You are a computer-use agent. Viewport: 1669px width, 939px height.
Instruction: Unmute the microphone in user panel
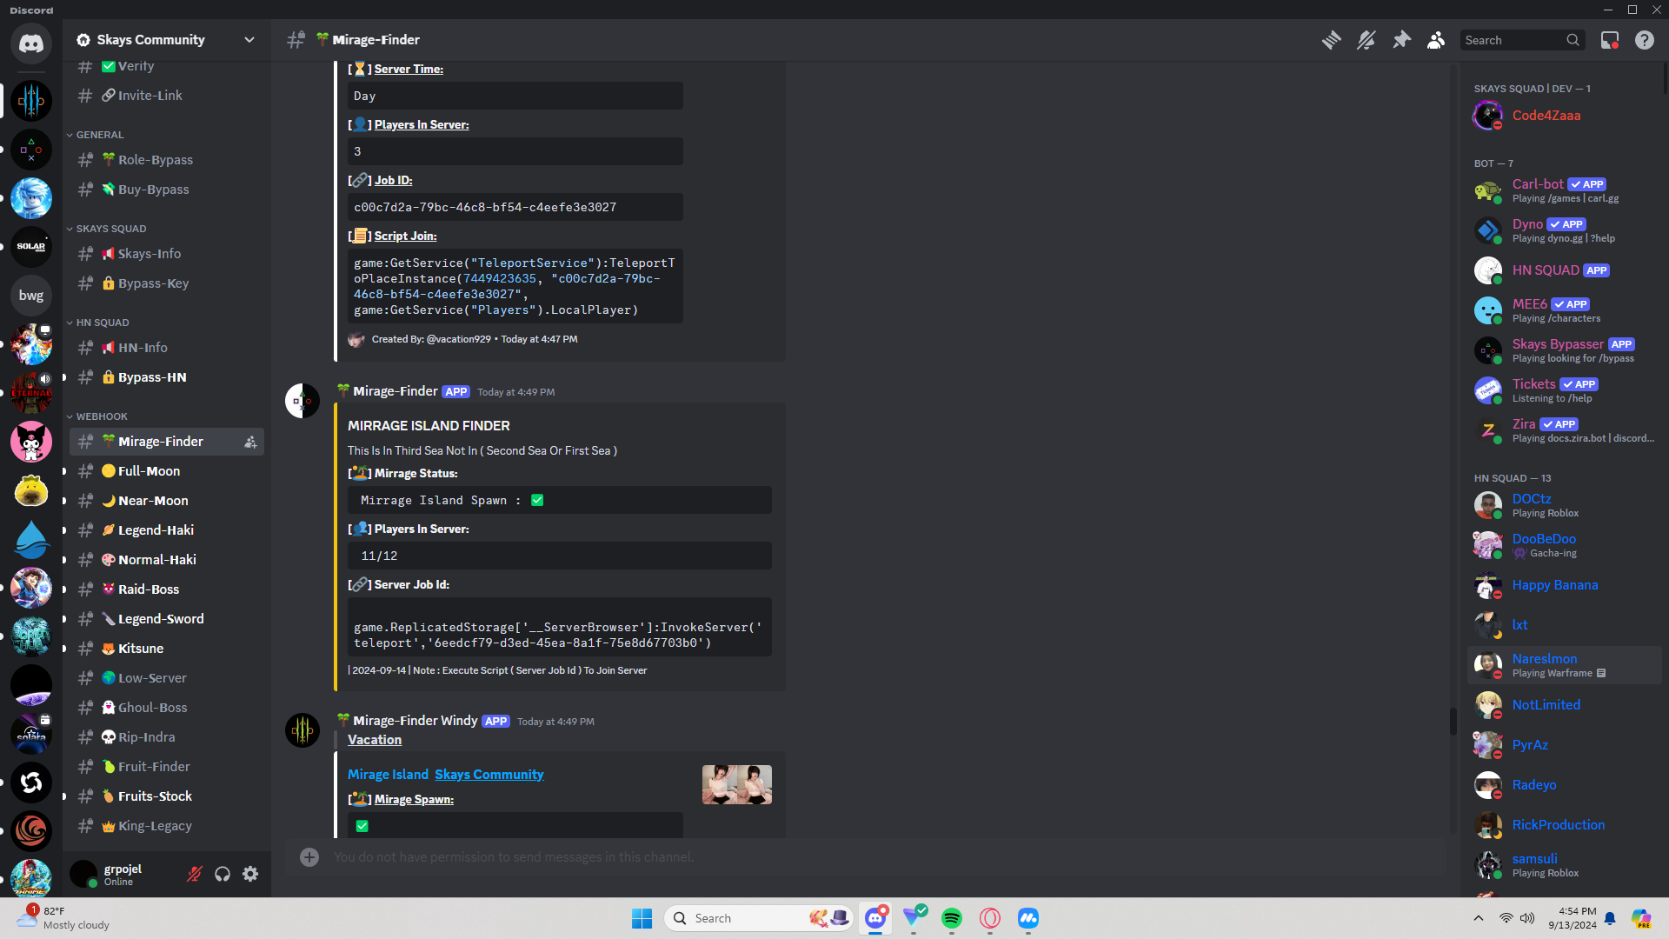click(195, 874)
